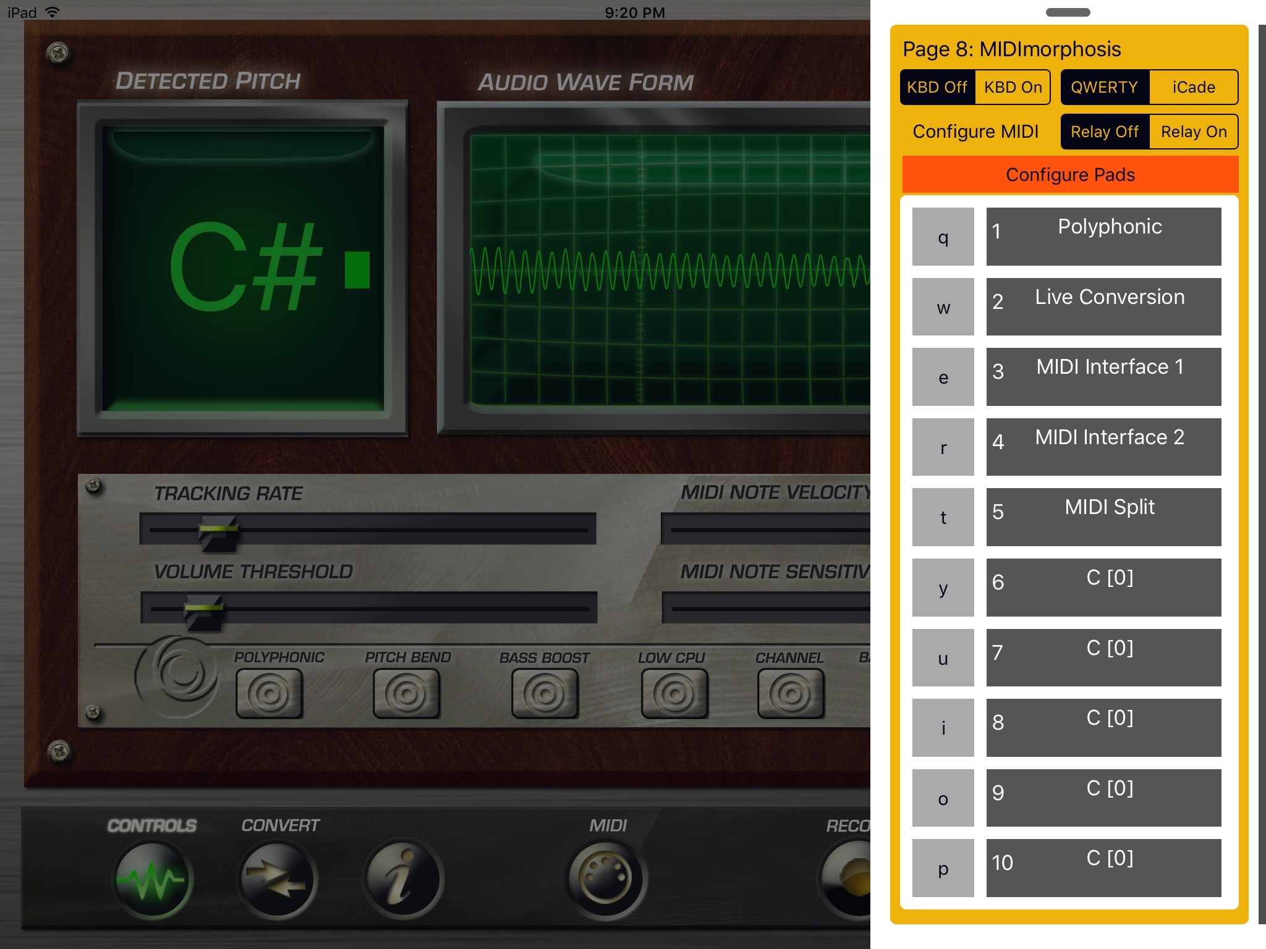The image size is (1266, 949).
Task: Select the q key assignment
Action: pyautogui.click(x=943, y=237)
